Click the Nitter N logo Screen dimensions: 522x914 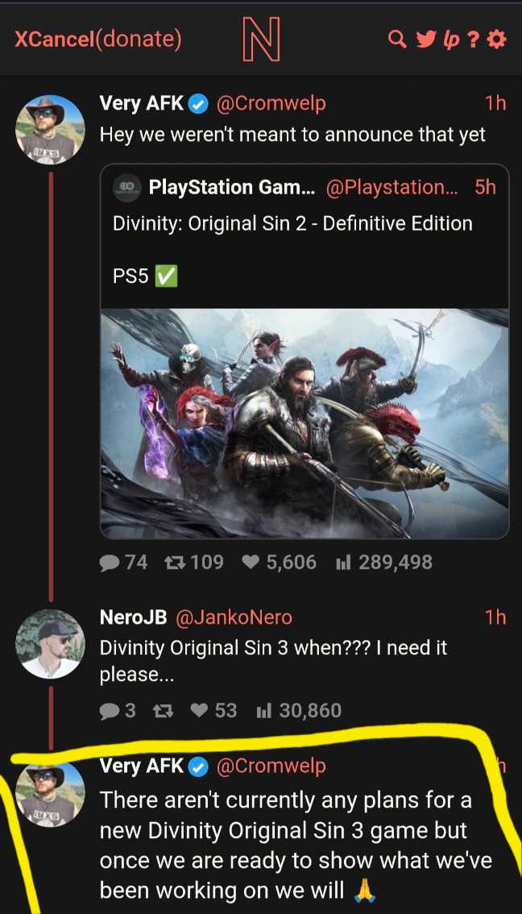click(x=260, y=39)
